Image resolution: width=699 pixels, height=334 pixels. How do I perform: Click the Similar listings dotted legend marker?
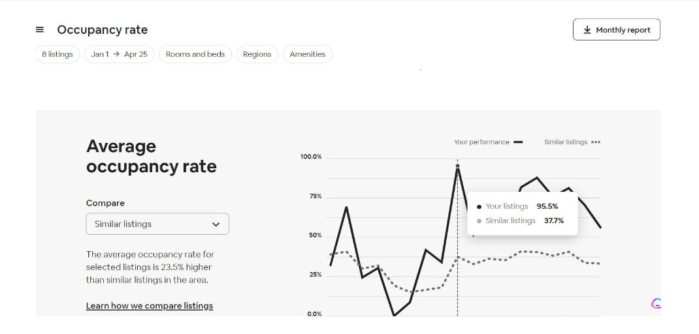tap(596, 142)
